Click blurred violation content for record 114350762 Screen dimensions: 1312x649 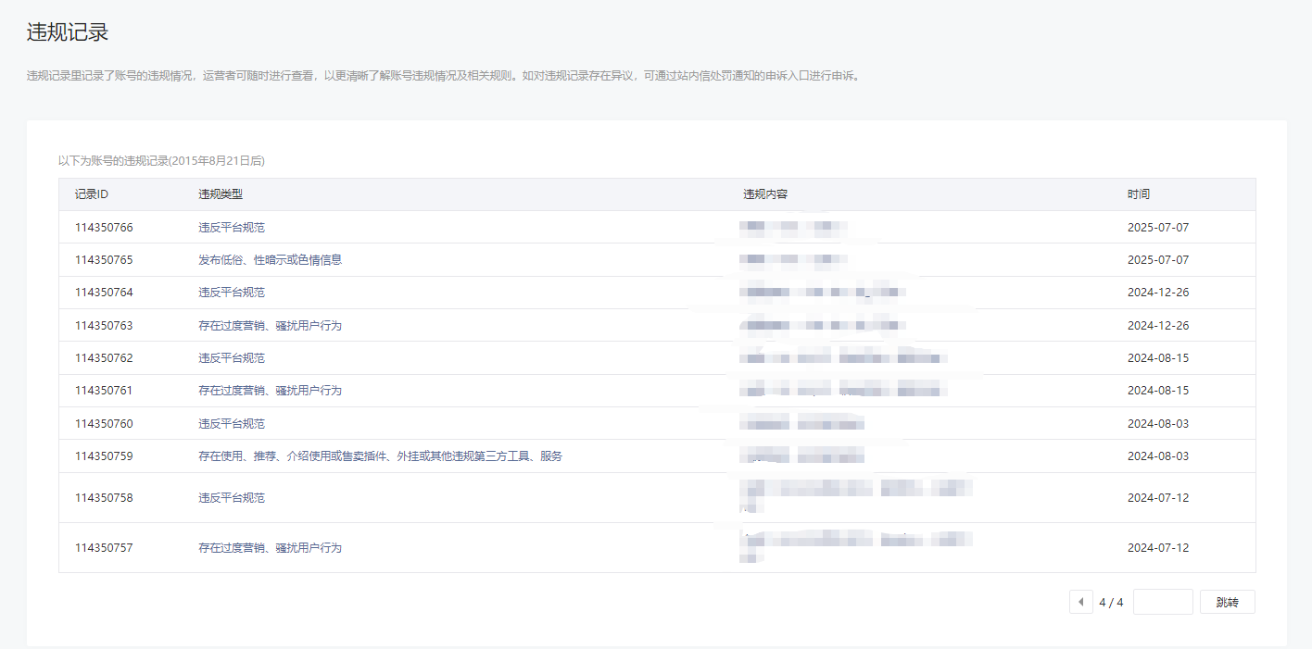(x=842, y=358)
